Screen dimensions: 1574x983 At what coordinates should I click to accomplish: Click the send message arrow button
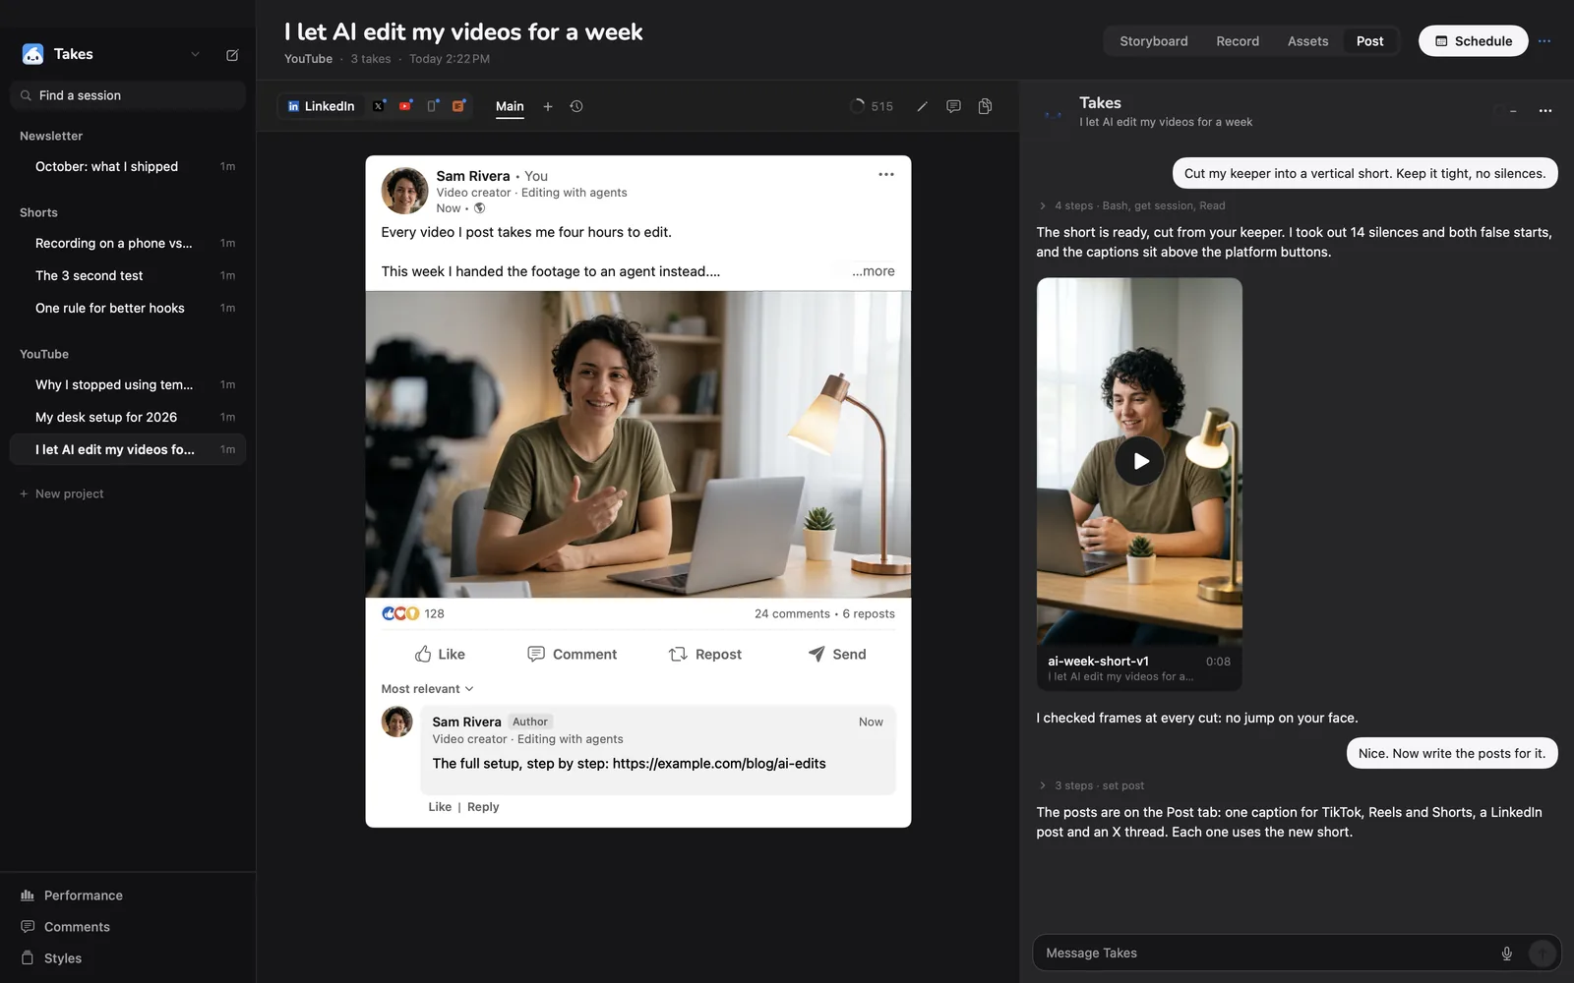click(x=1542, y=953)
